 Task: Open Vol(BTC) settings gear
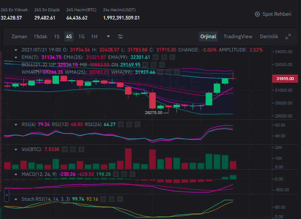point(73,149)
